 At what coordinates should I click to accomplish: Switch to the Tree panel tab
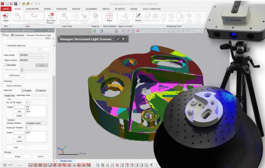[5, 35]
